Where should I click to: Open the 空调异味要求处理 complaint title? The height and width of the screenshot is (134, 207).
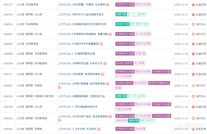click(76, 54)
